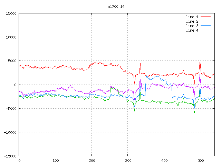Select the "line 1" legend label
The width and height of the screenshot is (221, 165).
point(192,17)
